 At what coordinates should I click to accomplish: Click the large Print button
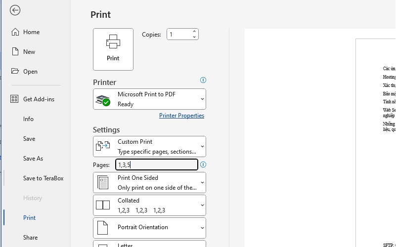tap(113, 49)
